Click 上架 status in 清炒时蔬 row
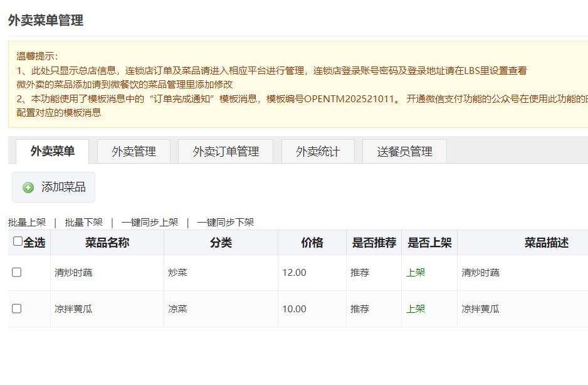This screenshot has width=588, height=385. pos(415,273)
